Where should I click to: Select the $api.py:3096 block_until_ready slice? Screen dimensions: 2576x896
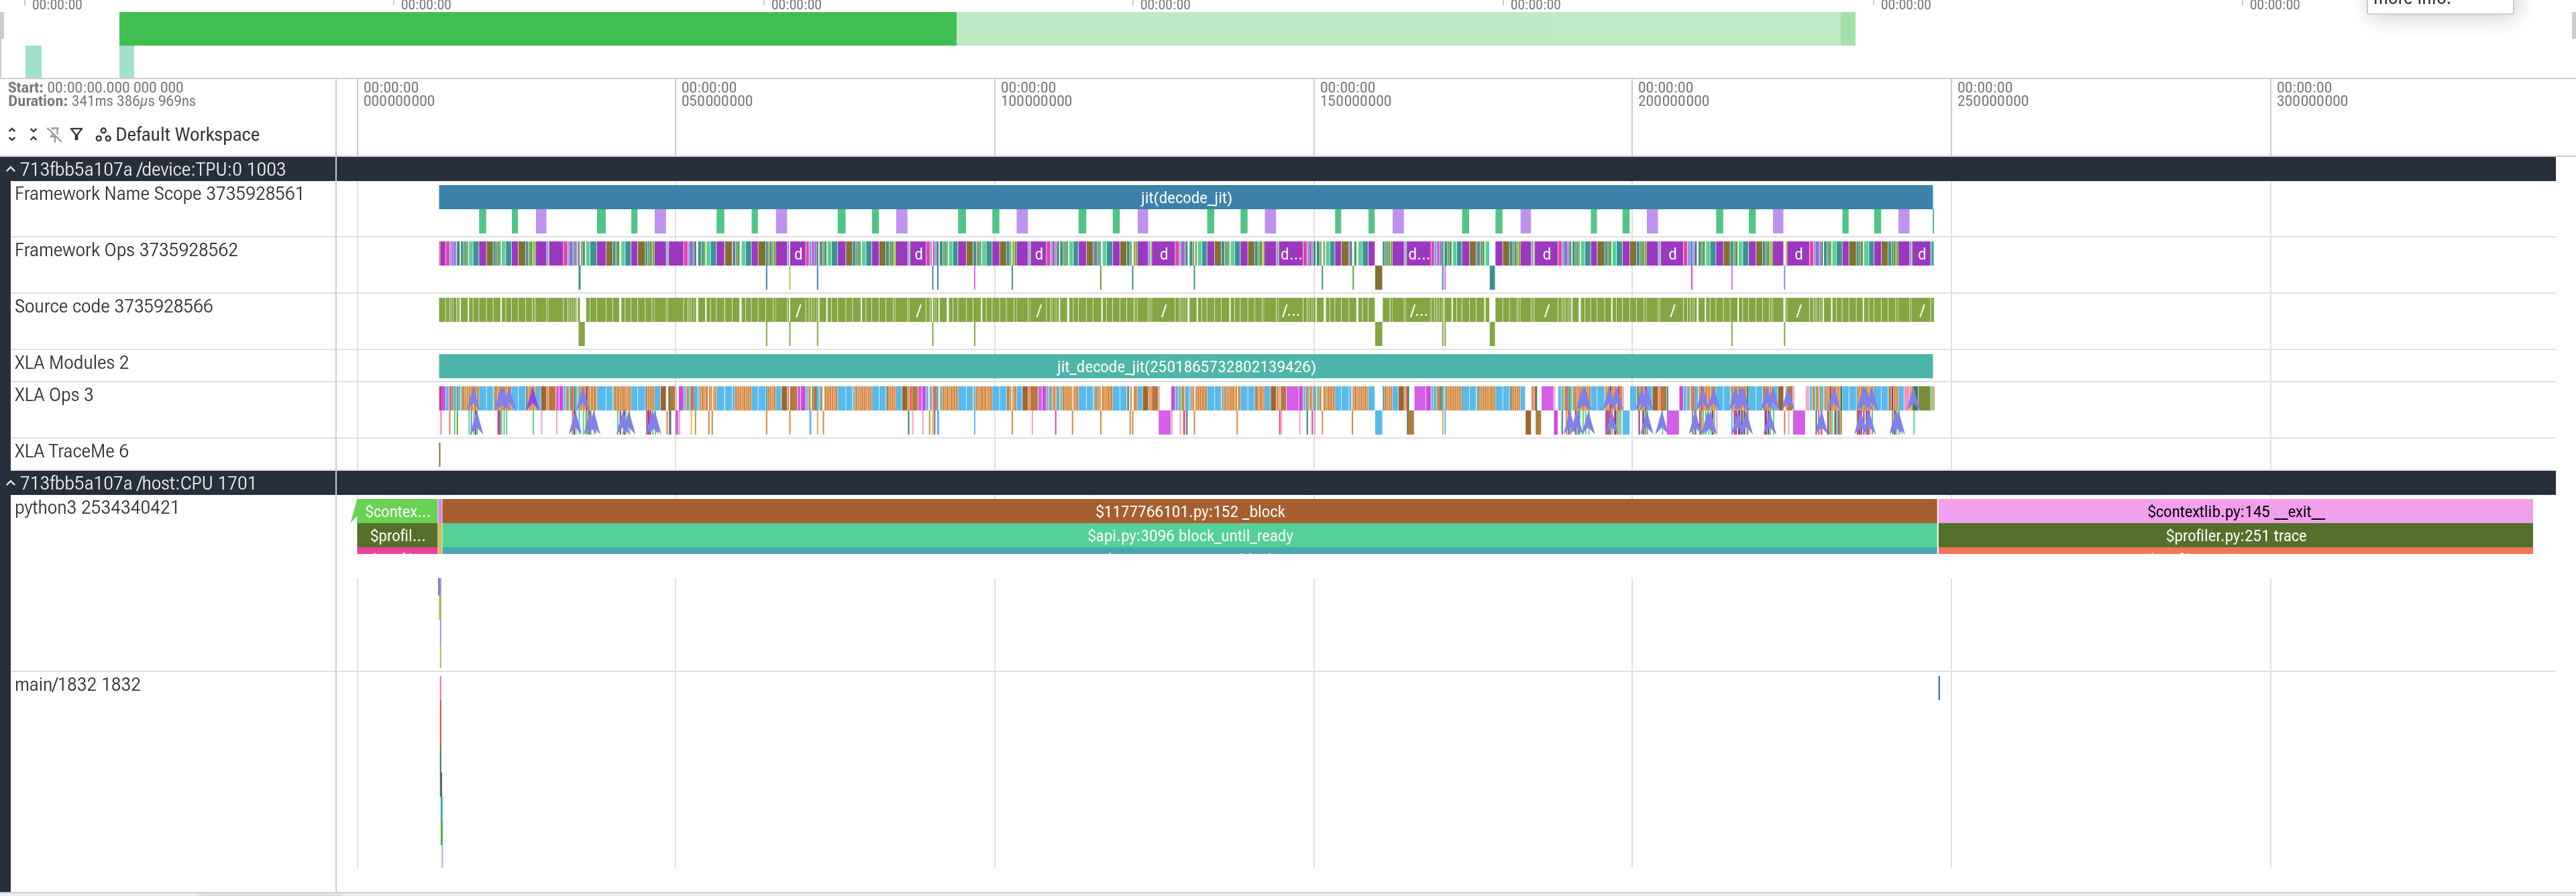1189,535
